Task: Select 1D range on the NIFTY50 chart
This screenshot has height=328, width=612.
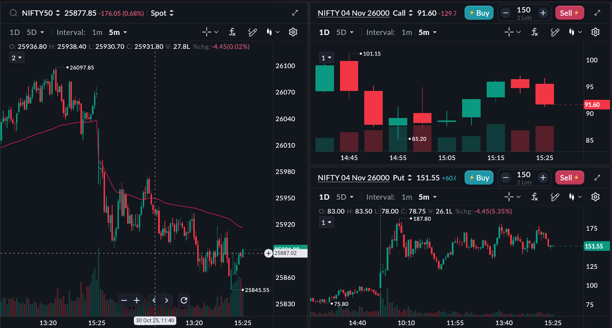Action: pos(15,32)
